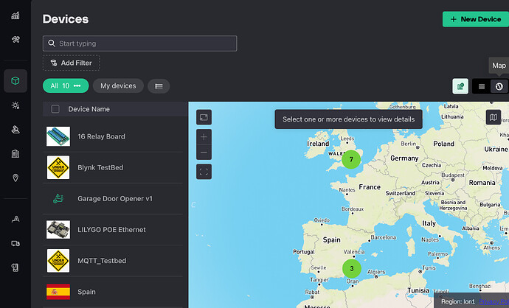Open the sidebar icon directly below the lower divider

pos(15,219)
